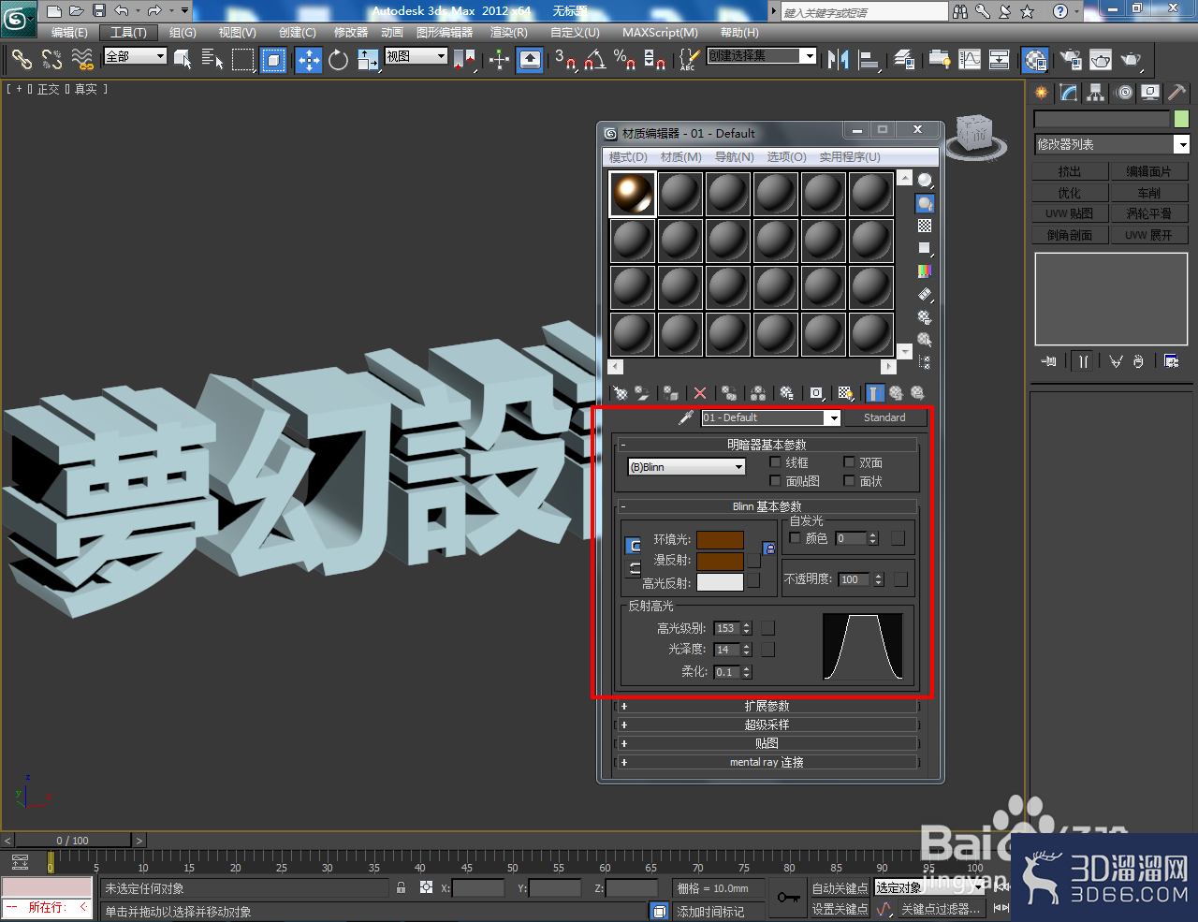
Task: Expand the mental ray 连接 rollout
Action: [767, 762]
